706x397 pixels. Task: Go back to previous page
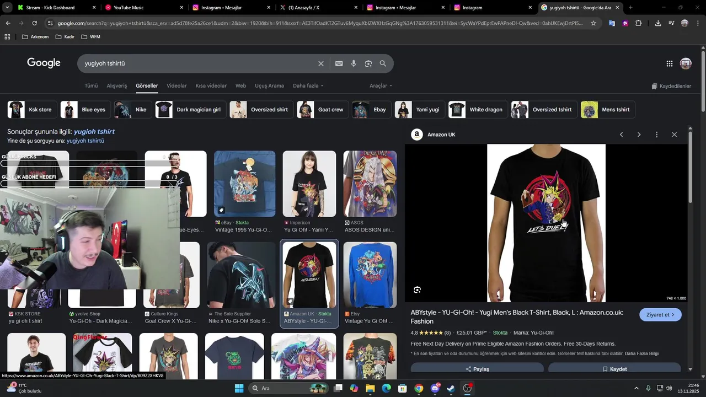click(x=8, y=23)
